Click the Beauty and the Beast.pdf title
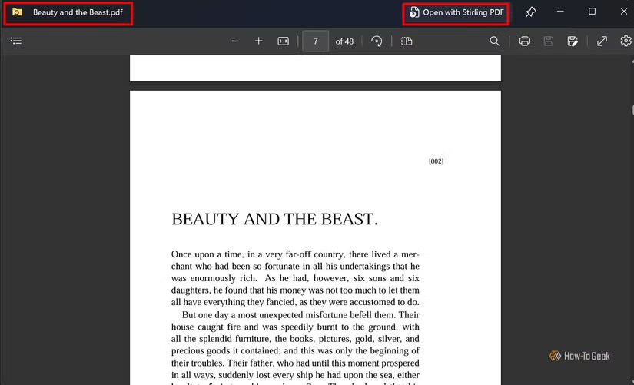Screen dimensions: 634x385 (78, 12)
